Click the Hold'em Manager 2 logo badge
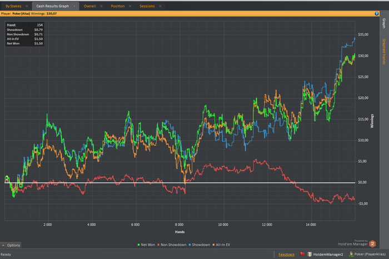This screenshot has width=389, height=259. point(373,243)
